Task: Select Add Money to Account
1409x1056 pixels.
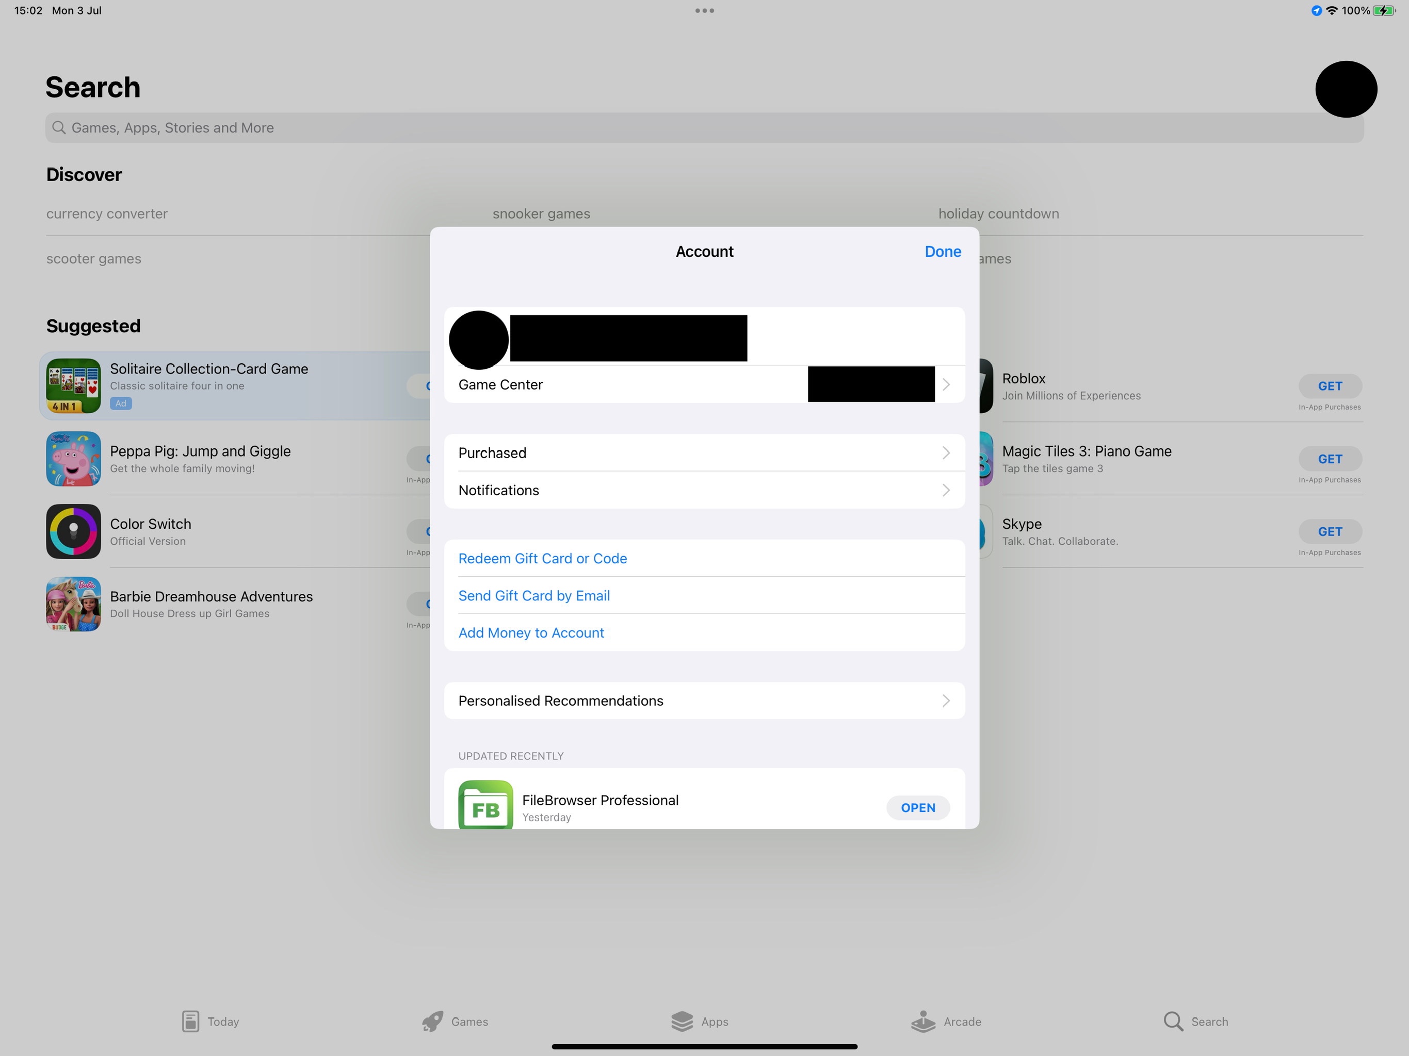Action: coord(531,632)
